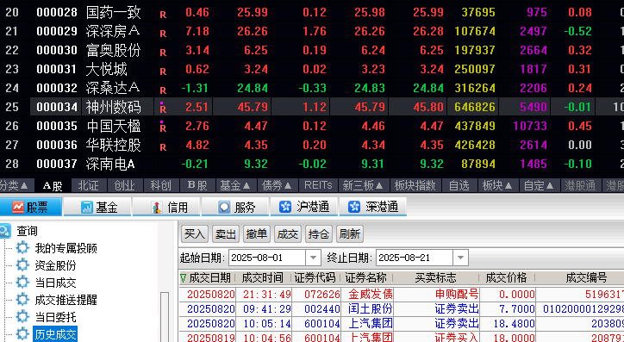Click the 刷新 button

[x=350, y=233]
